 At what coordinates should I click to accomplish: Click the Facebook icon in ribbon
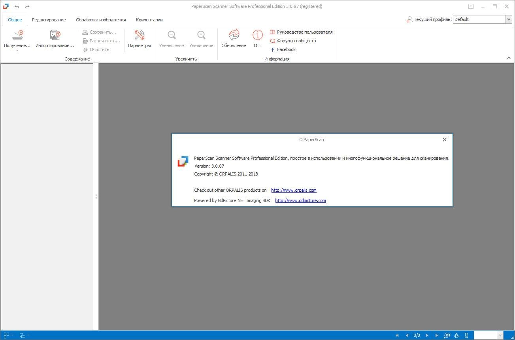tap(272, 49)
